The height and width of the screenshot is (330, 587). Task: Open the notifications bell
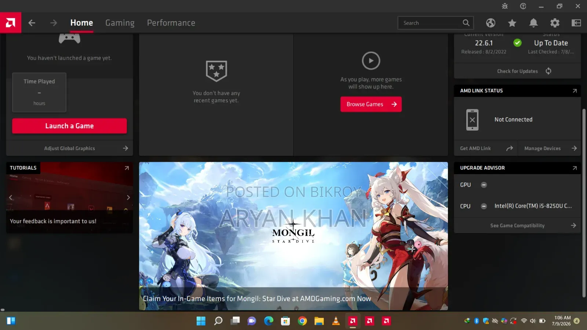pos(533,23)
